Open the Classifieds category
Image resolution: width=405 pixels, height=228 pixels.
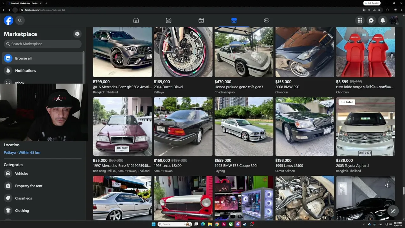42,198
